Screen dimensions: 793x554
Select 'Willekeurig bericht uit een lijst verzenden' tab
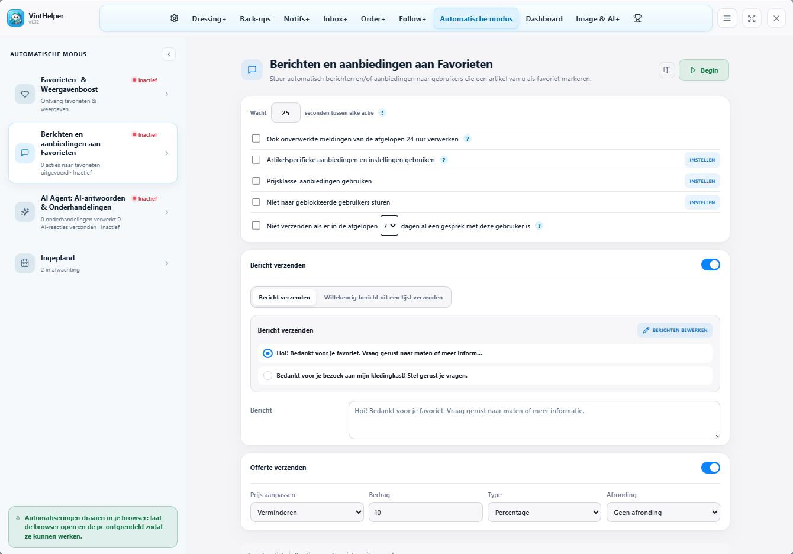click(x=383, y=298)
